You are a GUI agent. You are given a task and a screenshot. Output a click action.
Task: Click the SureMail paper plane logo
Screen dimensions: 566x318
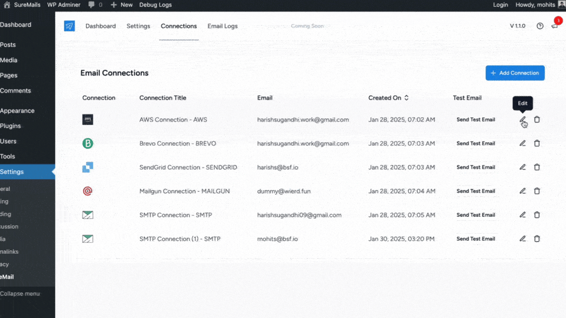(69, 26)
